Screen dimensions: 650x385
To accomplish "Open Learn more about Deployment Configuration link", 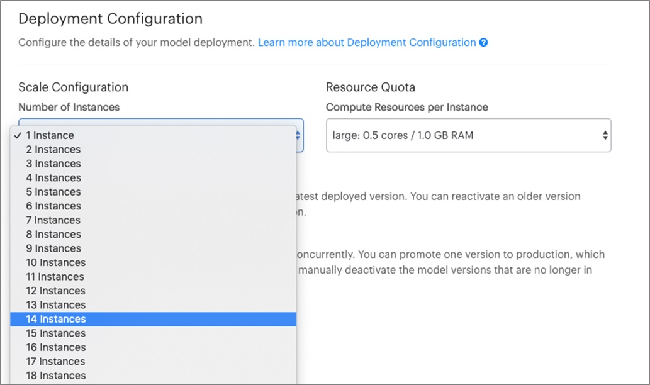I will pyautogui.click(x=367, y=42).
